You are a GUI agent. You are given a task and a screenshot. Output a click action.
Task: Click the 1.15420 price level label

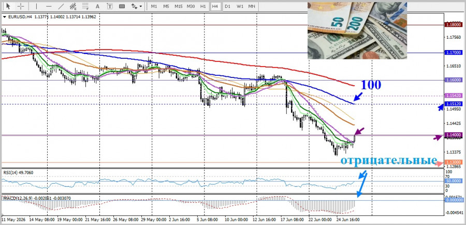[454, 95]
